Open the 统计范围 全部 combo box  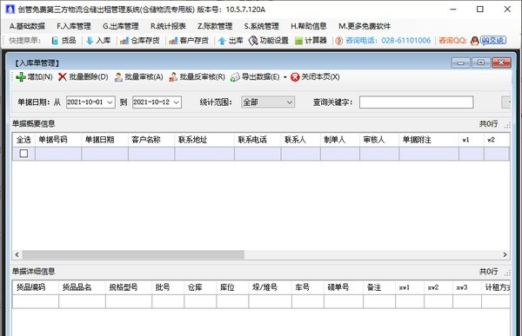(x=268, y=102)
